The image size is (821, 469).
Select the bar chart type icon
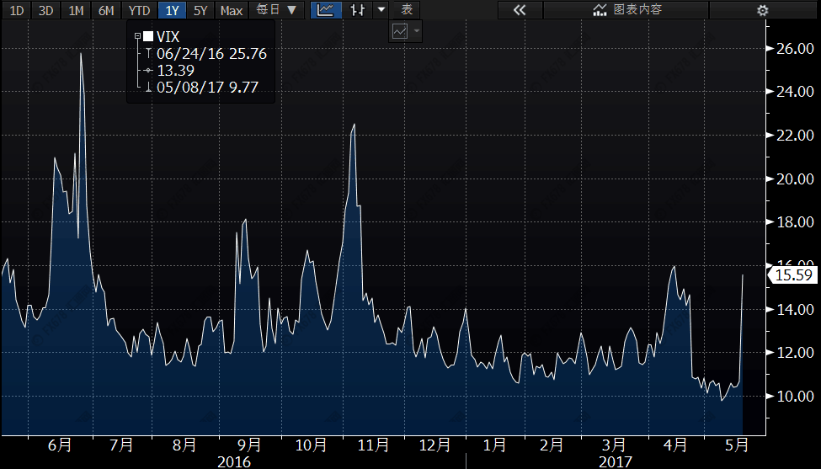pos(358,10)
